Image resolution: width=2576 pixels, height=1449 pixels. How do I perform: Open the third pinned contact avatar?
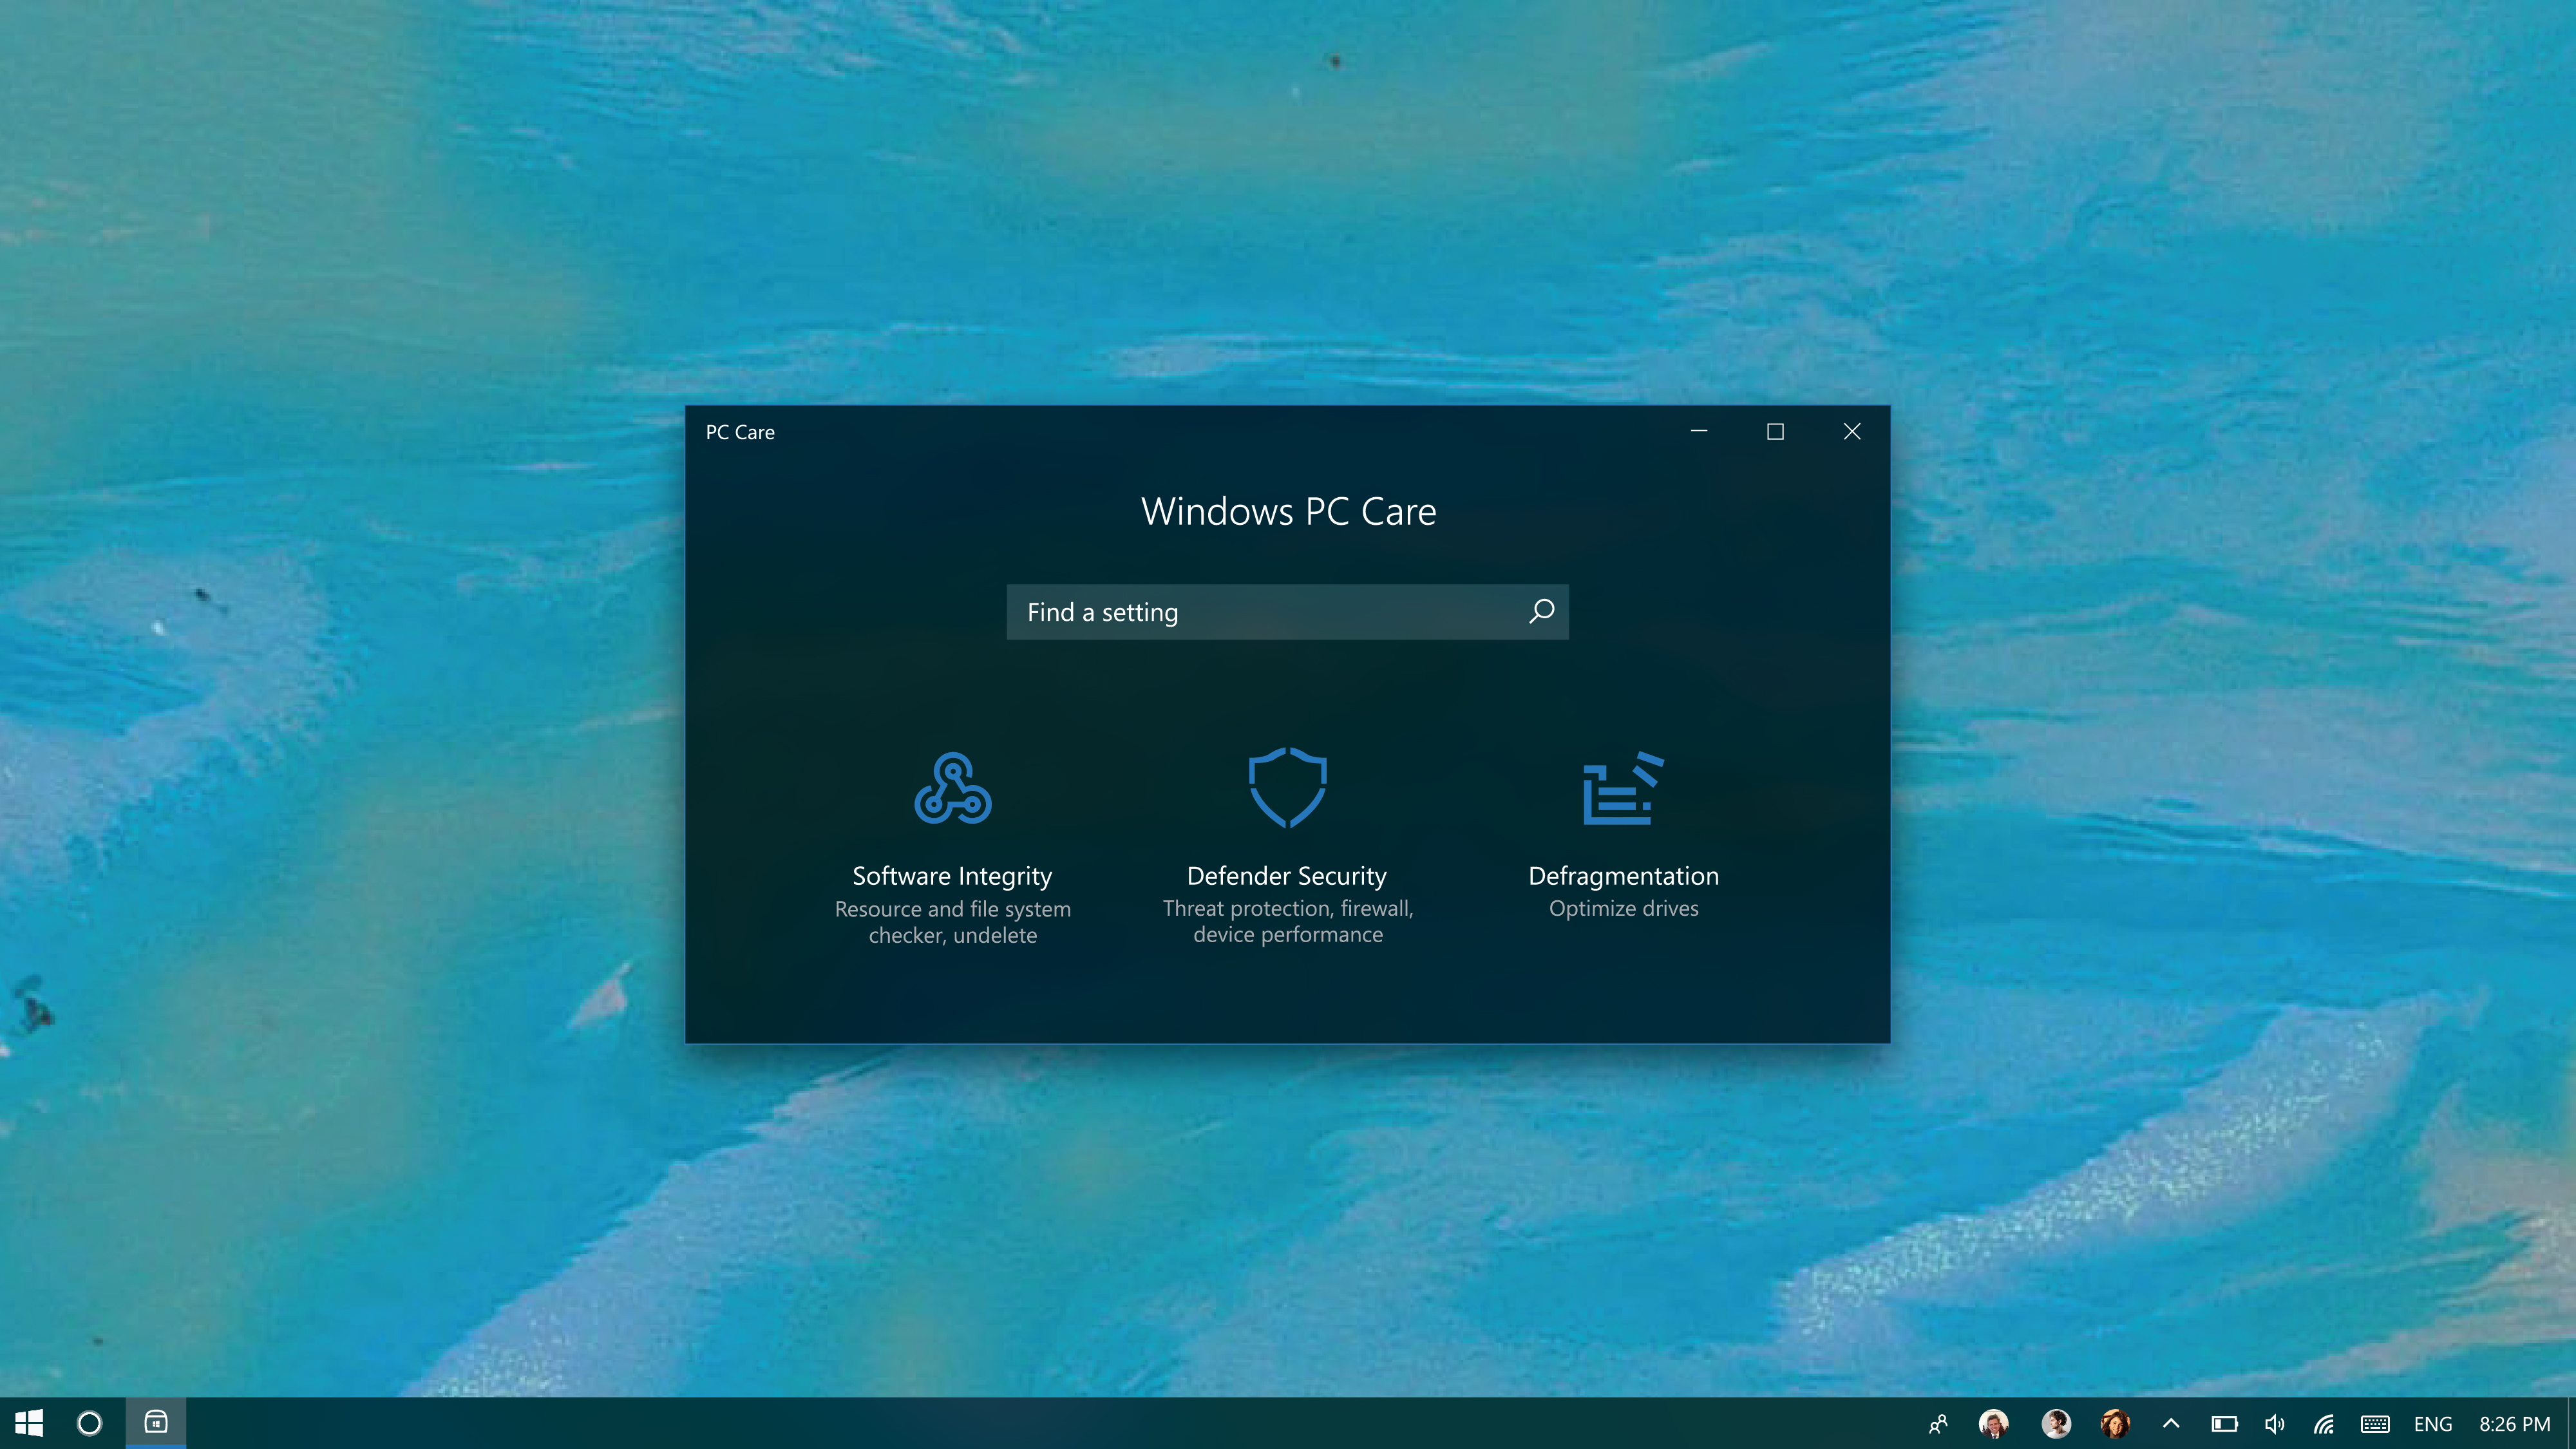tap(2115, 1423)
